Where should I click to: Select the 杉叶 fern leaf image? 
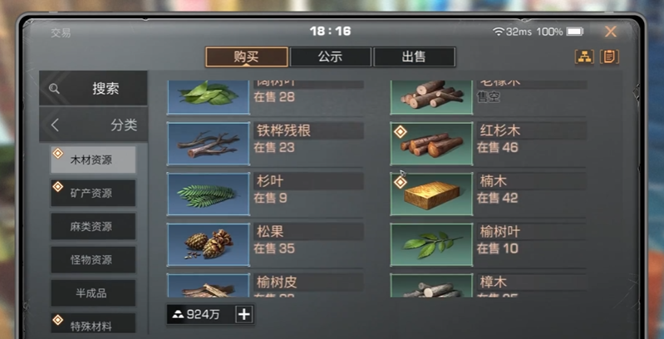(209, 194)
